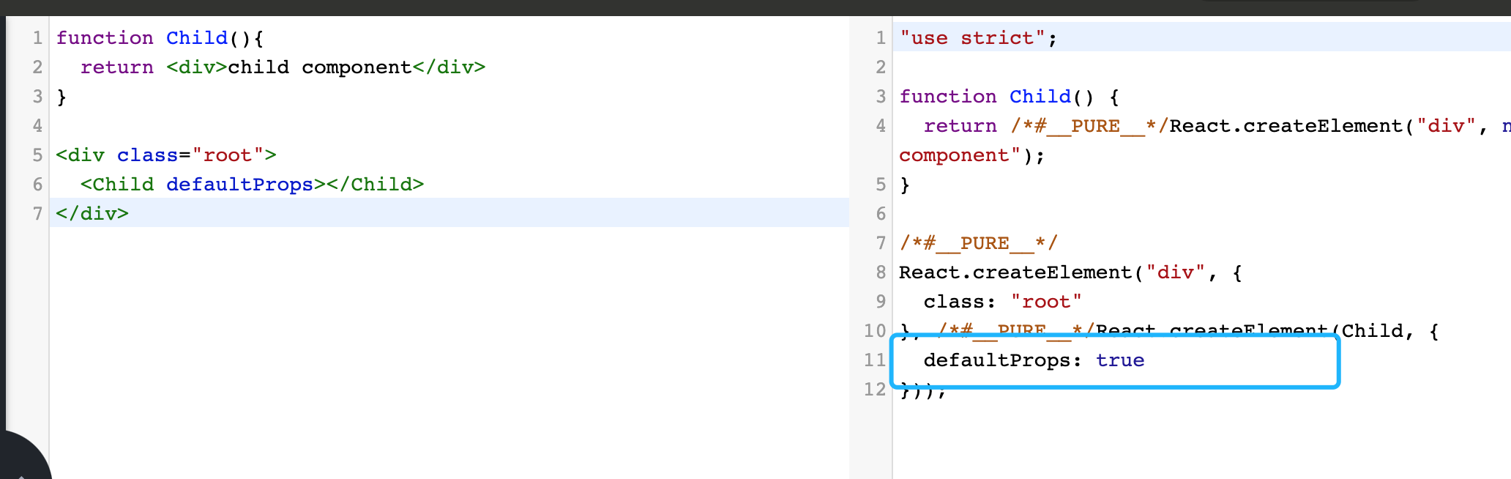The image size is (1511, 479).
Task: Click closing </div> tag on left line 2
Action: [449, 67]
